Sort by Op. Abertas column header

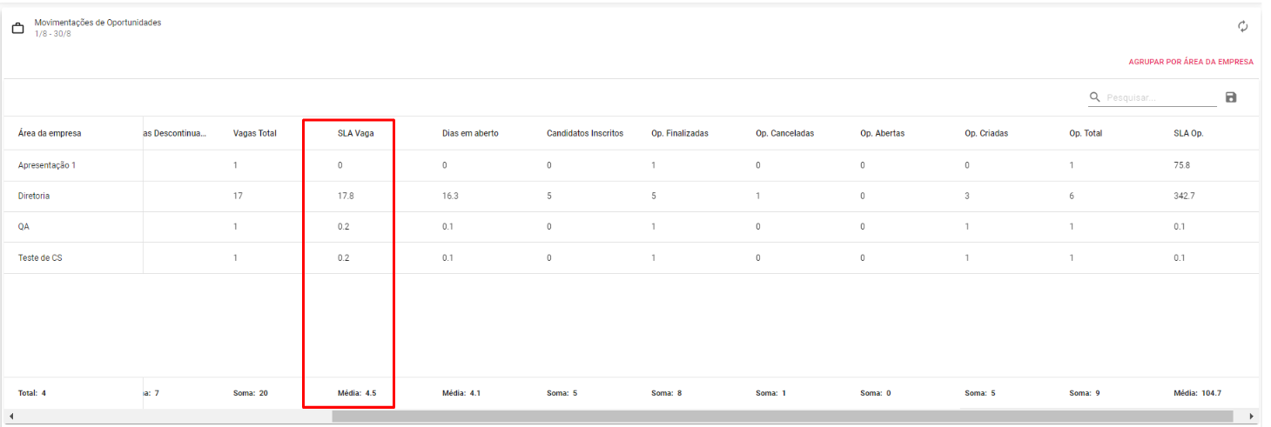click(x=883, y=133)
